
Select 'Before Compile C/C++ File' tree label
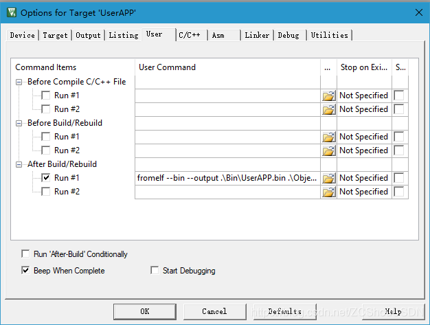[x=76, y=82]
